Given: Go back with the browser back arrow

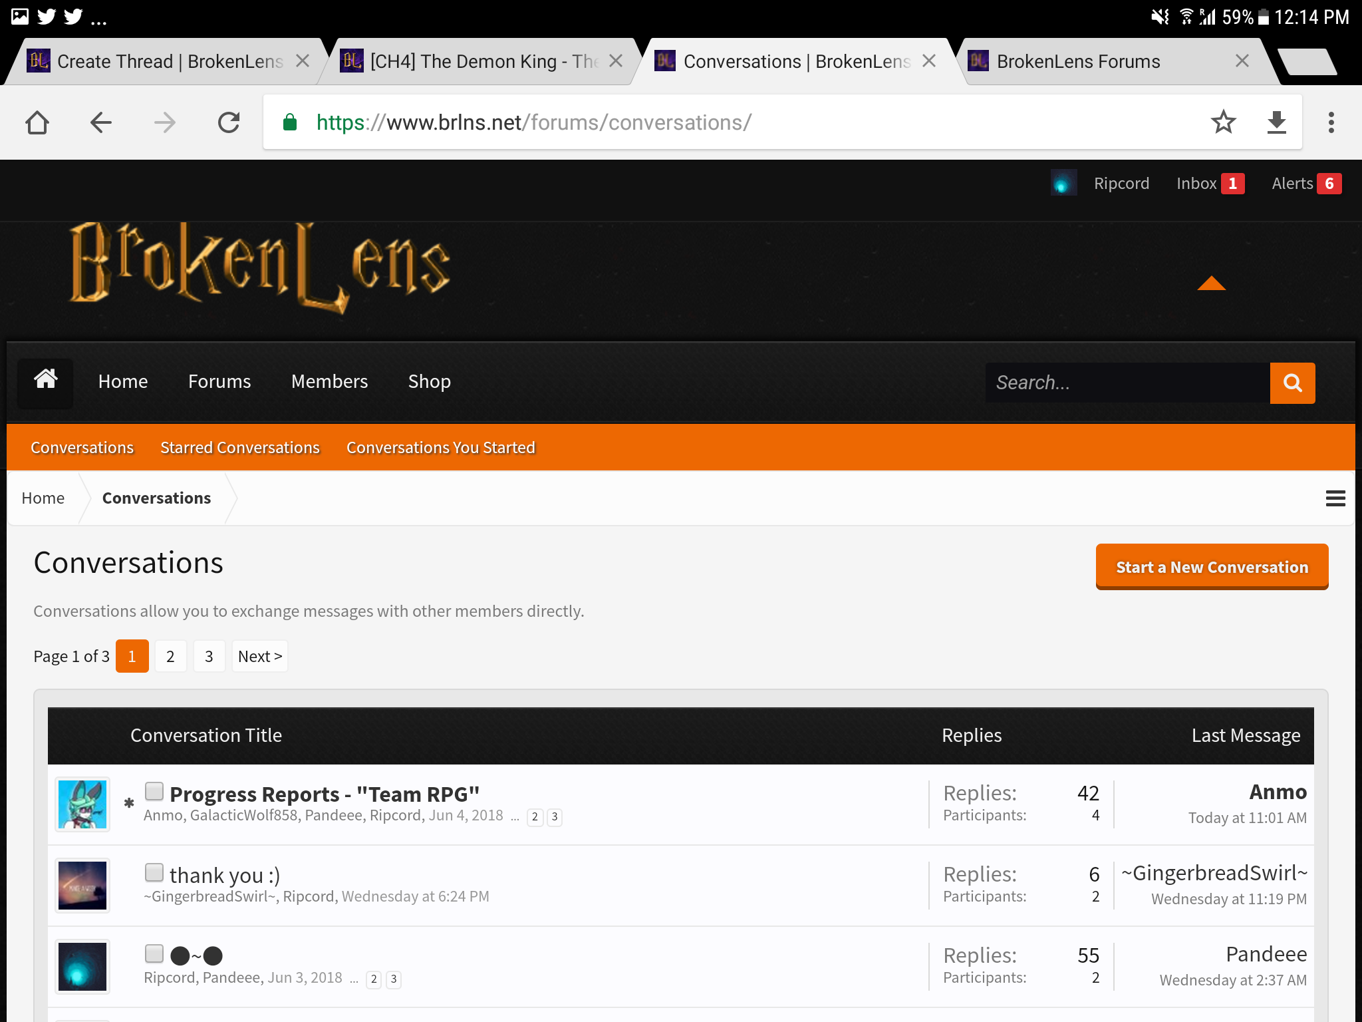Looking at the screenshot, I should pos(101,122).
